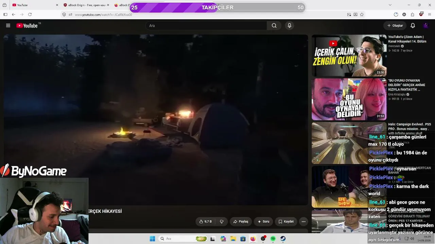Image resolution: width=435 pixels, height=244 pixels.
Task: Open Spotify from the taskbar
Action: [273, 239]
